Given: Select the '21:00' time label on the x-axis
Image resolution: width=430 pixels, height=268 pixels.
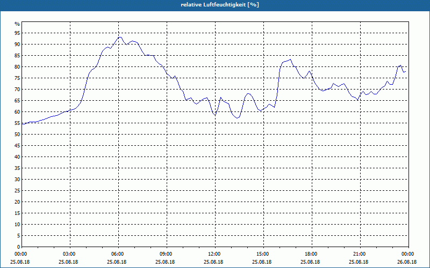Looking at the screenshot, I should [x=360, y=254].
